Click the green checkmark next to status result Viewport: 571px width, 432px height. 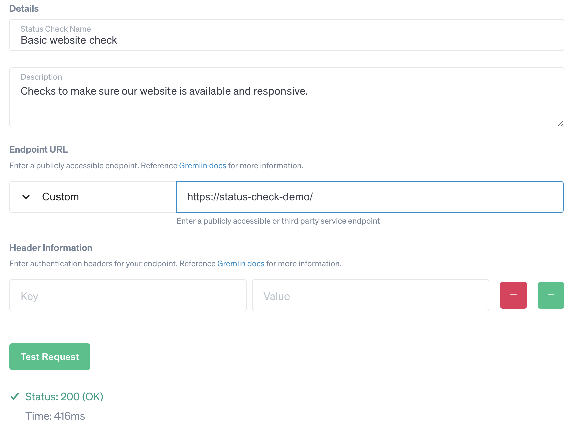coord(14,396)
